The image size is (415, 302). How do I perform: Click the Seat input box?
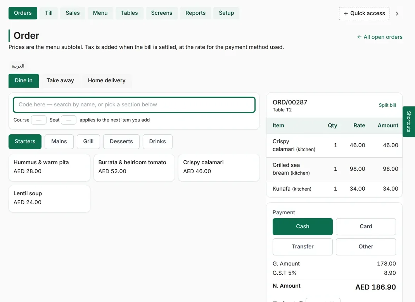click(69, 120)
